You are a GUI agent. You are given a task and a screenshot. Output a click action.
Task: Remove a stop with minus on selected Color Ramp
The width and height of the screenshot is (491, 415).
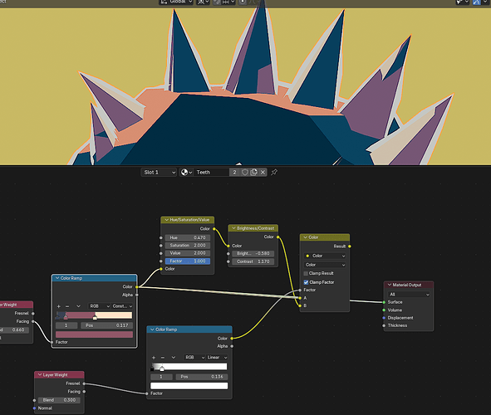pyautogui.click(x=67, y=306)
